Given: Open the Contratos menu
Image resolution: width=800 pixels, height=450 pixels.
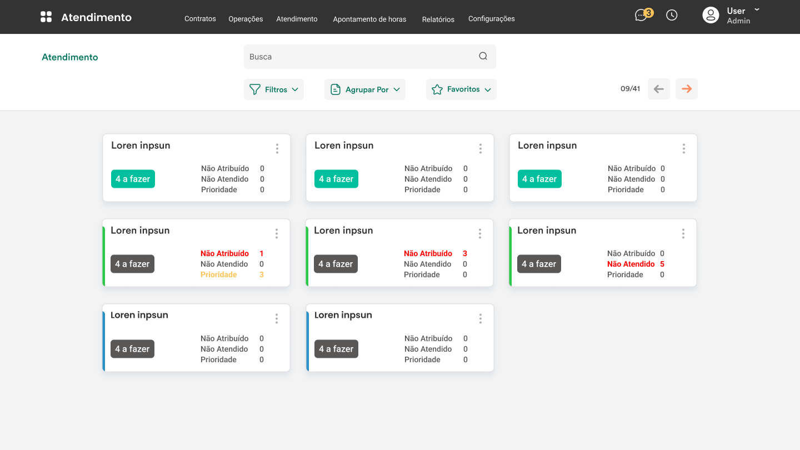Looking at the screenshot, I should [x=200, y=19].
